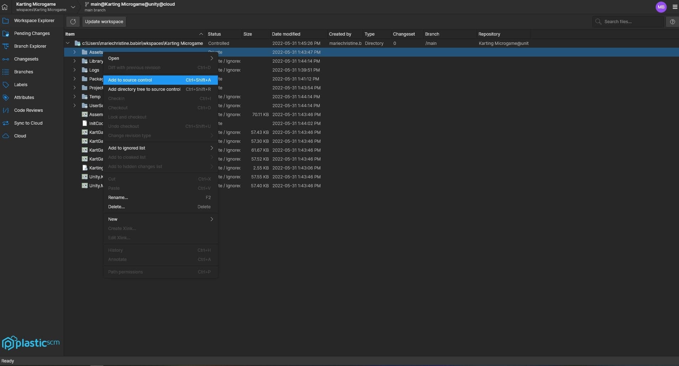The height and width of the screenshot is (366, 679).
Task: Open the Workspace Explorer view
Action: point(34,20)
